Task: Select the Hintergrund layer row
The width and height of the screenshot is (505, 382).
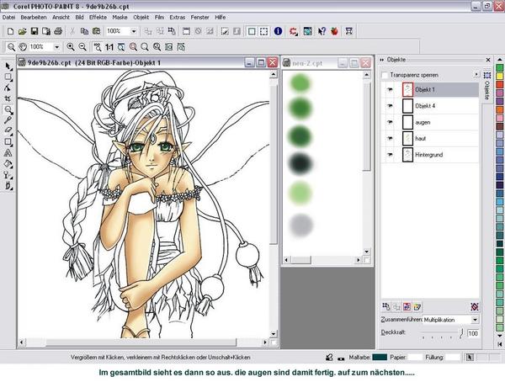Action: coord(430,155)
